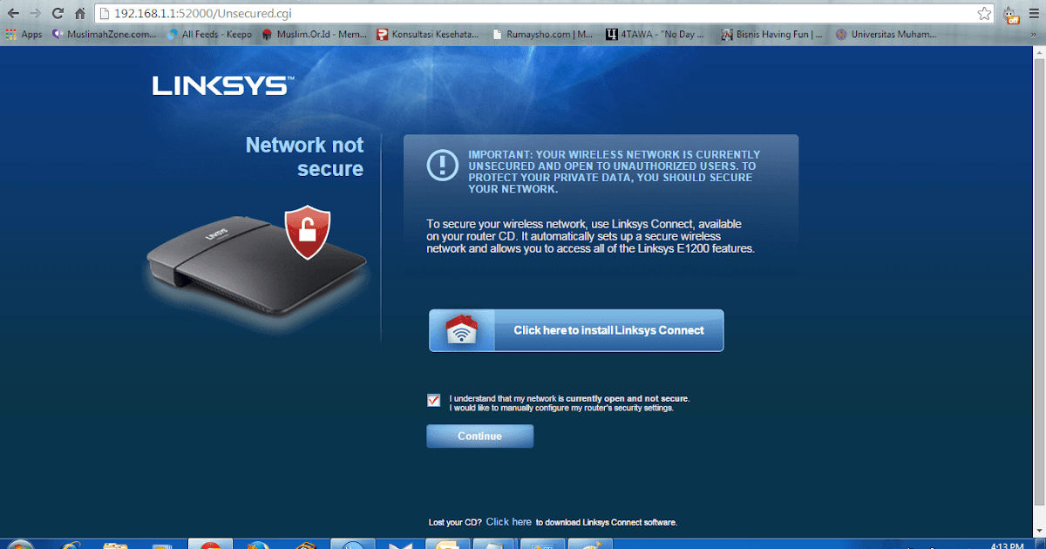The height and width of the screenshot is (549, 1046).
Task: Open the MuslimahZone.com bookmark
Action: (104, 35)
